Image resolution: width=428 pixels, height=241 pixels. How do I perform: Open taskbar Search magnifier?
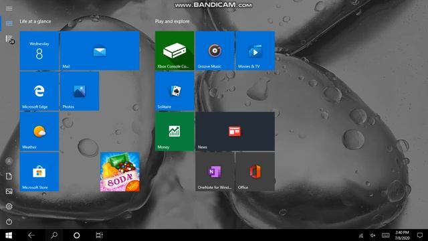(x=54, y=235)
